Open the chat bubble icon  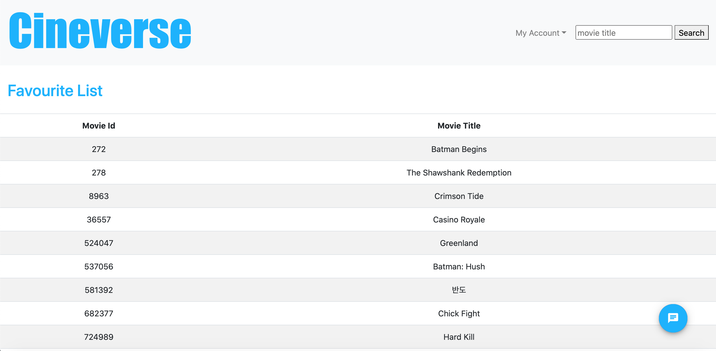(673, 318)
